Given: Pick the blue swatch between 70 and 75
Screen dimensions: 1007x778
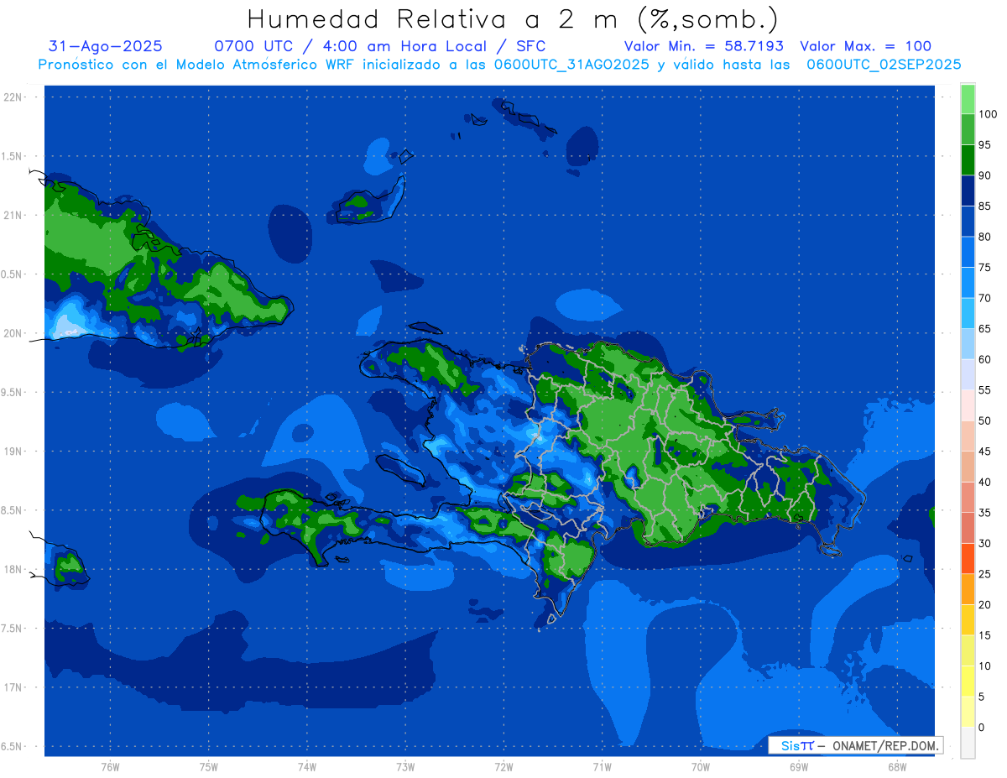Looking at the screenshot, I should [x=968, y=283].
